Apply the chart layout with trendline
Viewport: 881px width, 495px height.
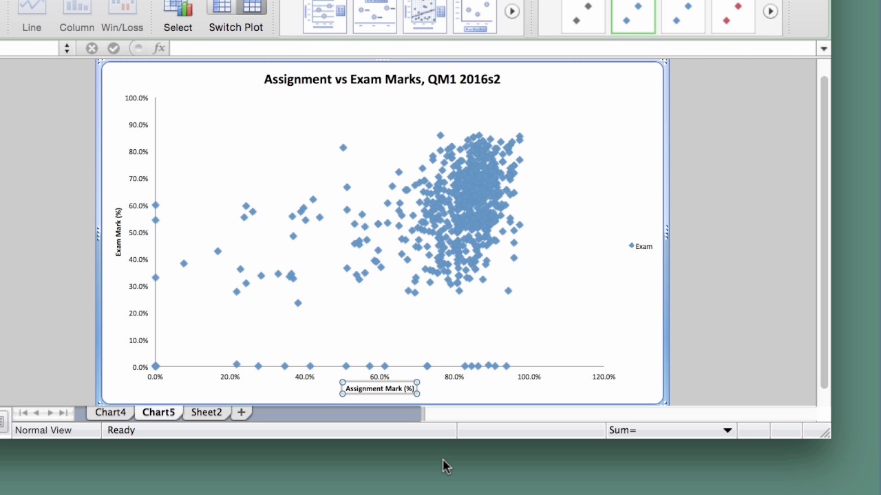point(425,15)
